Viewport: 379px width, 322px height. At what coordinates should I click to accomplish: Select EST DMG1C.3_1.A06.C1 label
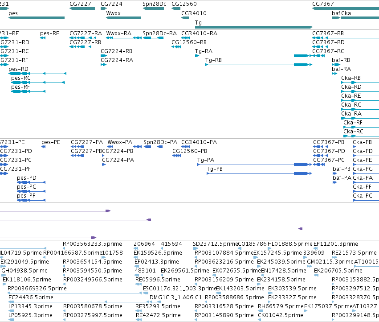176,297
